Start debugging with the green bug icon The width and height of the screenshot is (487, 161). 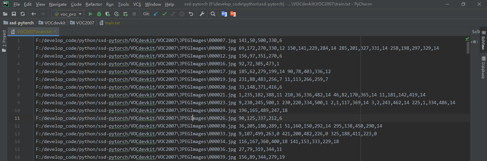pyautogui.click(x=99, y=14)
